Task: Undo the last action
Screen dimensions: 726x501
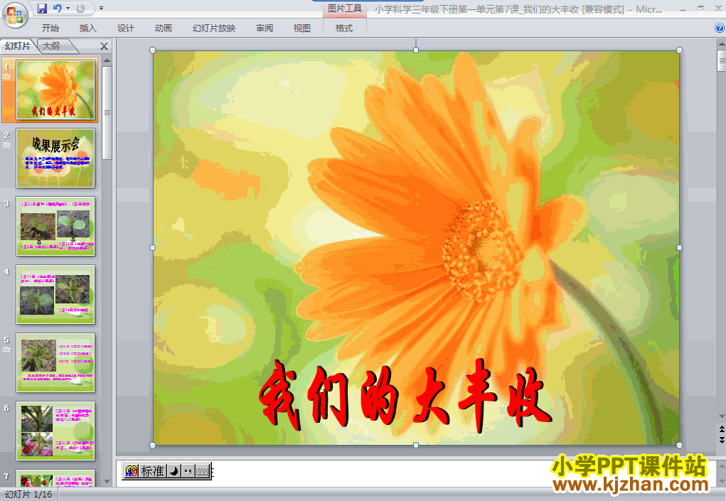Action: (57, 9)
